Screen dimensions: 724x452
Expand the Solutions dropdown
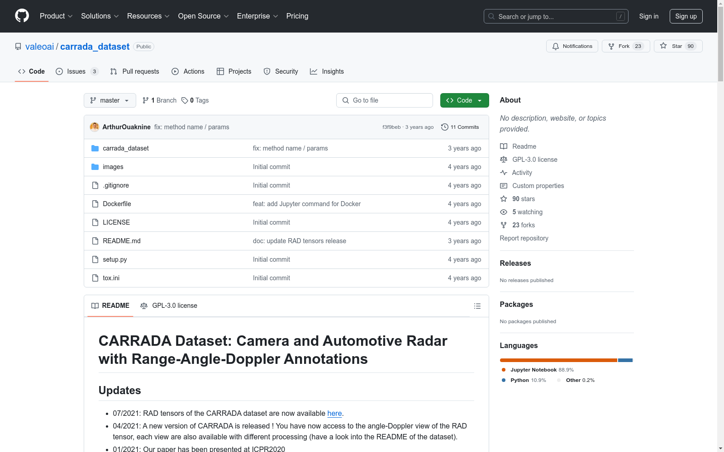click(100, 16)
